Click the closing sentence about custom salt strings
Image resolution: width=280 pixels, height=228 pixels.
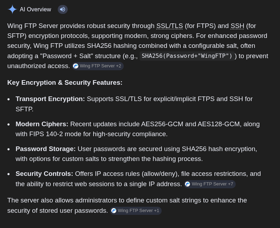coord(127,206)
